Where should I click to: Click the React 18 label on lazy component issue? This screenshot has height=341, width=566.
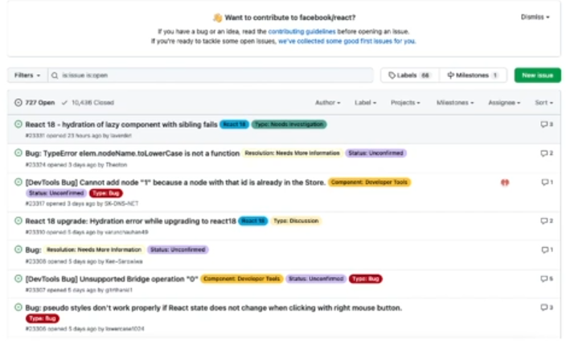coord(234,125)
